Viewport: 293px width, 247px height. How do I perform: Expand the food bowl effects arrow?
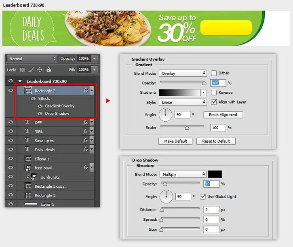(92, 167)
